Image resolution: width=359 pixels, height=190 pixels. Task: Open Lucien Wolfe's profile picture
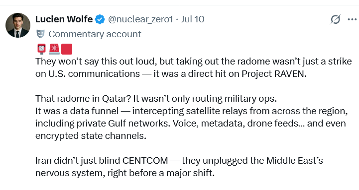coord(18,25)
